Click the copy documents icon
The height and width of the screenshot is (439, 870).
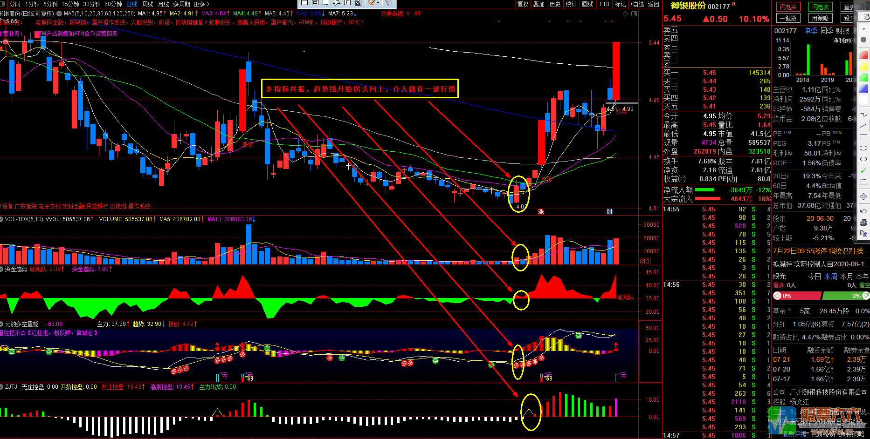pos(863,233)
